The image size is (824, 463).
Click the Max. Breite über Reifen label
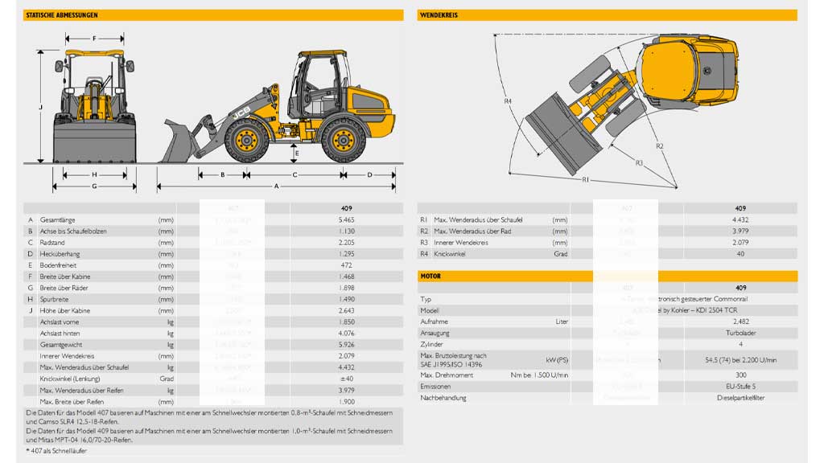point(72,402)
